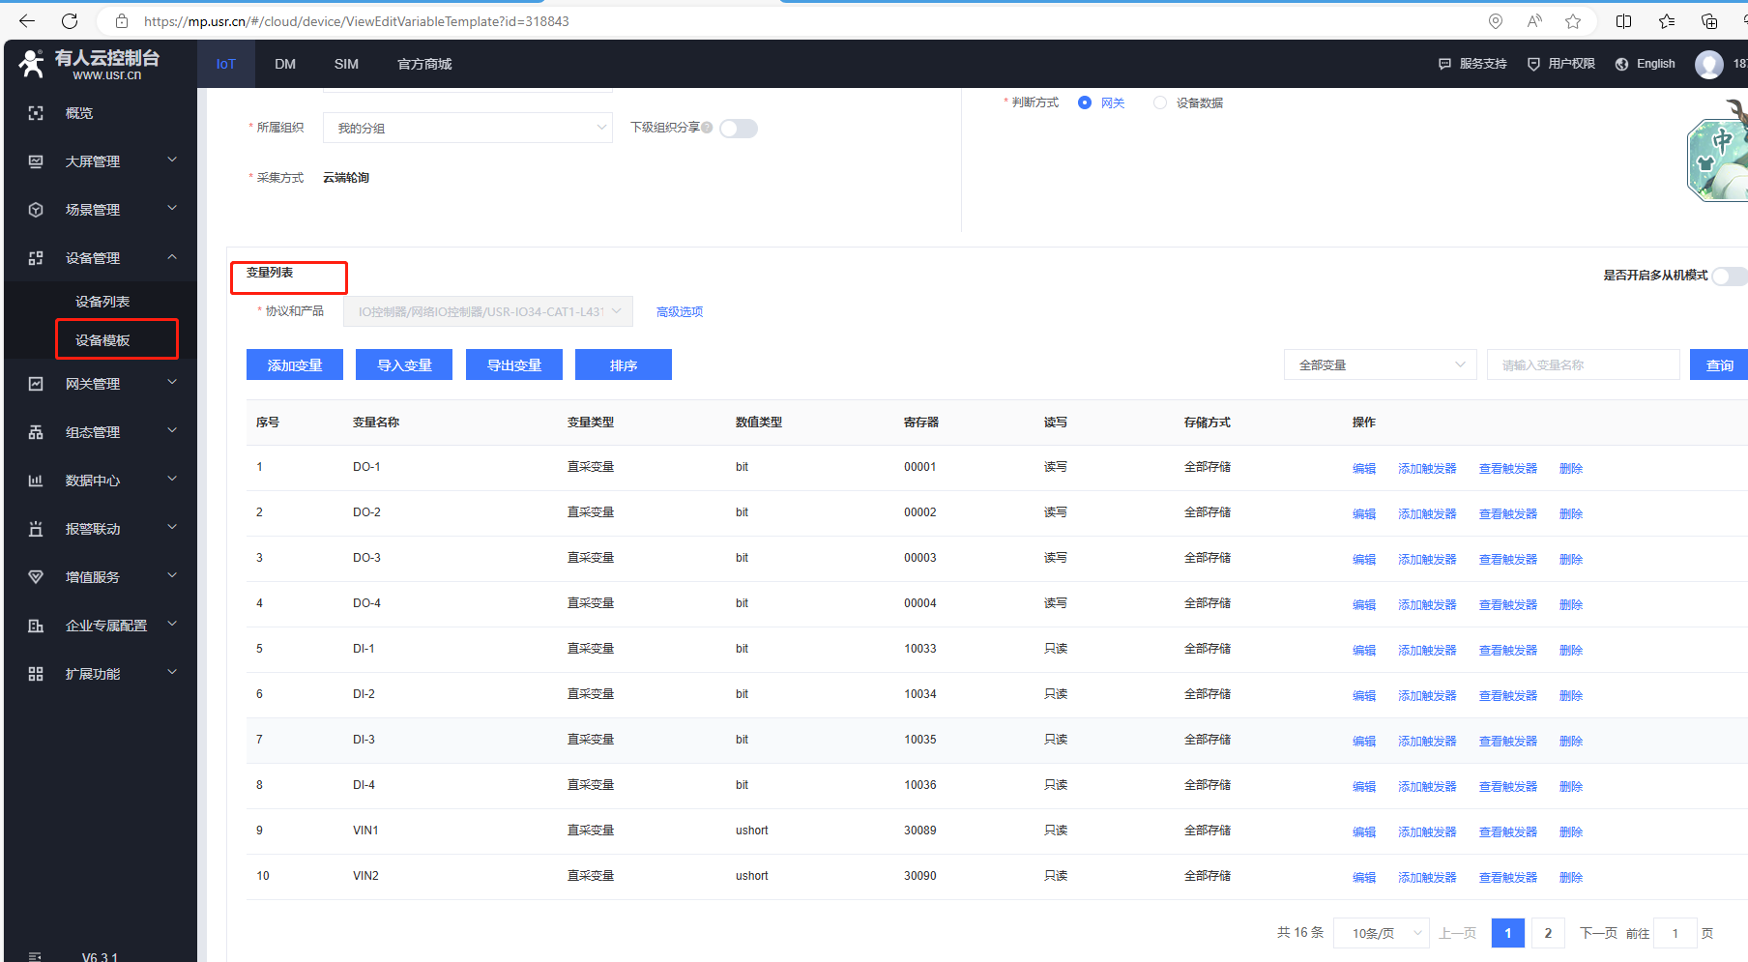This screenshot has width=1748, height=962.
Task: Select the 设备数据 radio button
Action: (x=1160, y=102)
